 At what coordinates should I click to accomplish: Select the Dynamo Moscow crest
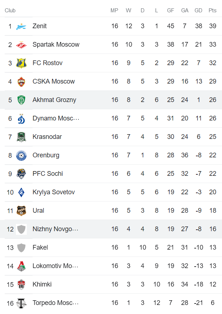[21, 118]
